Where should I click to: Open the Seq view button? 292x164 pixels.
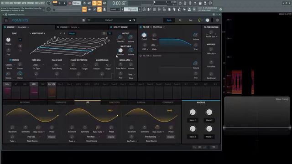(x=191, y=20)
